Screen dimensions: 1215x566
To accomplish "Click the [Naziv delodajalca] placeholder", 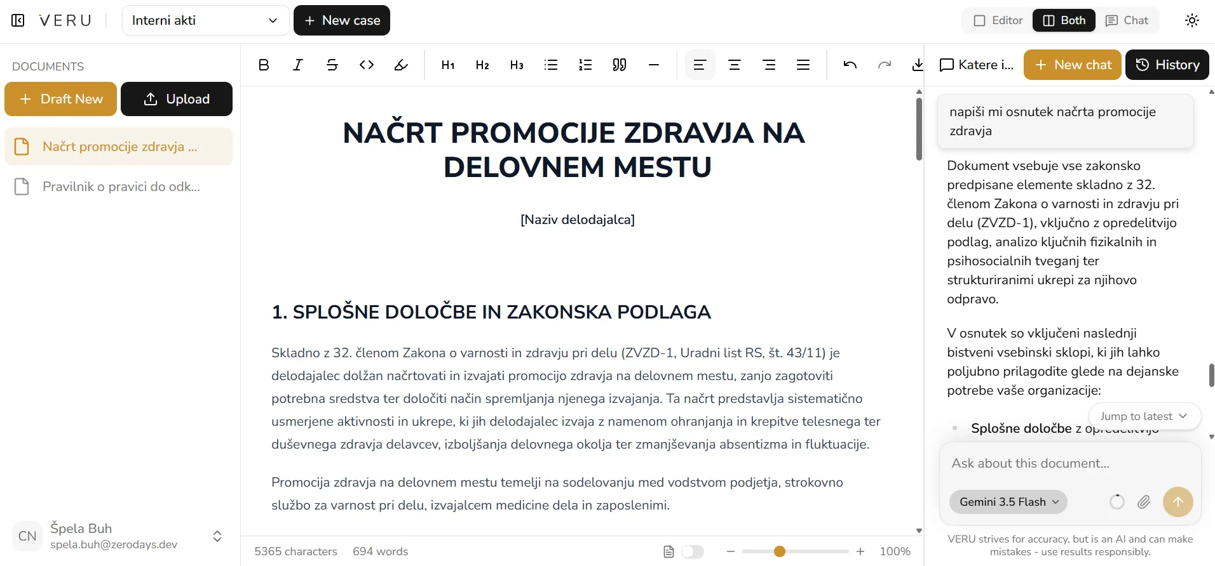I will coord(578,220).
